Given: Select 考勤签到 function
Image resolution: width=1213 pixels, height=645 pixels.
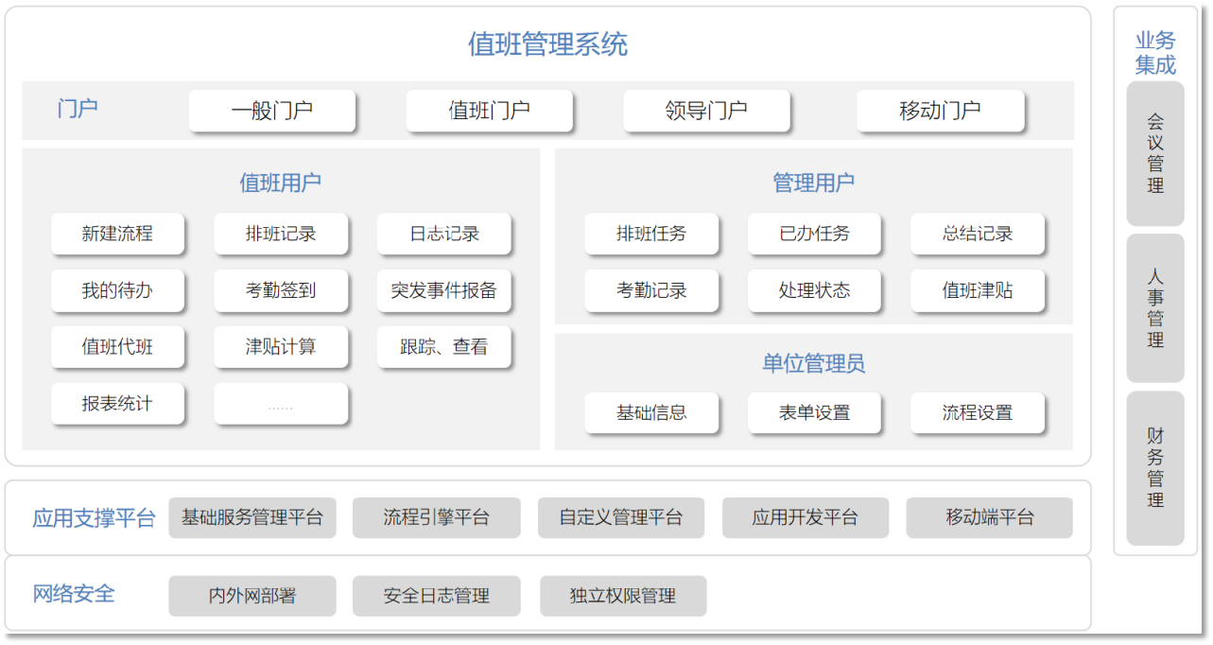Looking at the screenshot, I should 281,290.
